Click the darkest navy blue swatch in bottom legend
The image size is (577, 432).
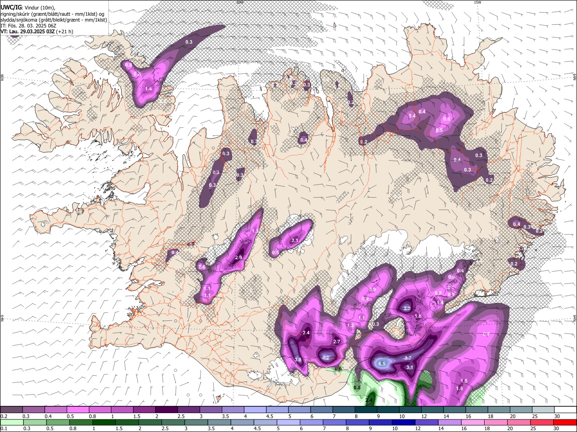pos(403,422)
